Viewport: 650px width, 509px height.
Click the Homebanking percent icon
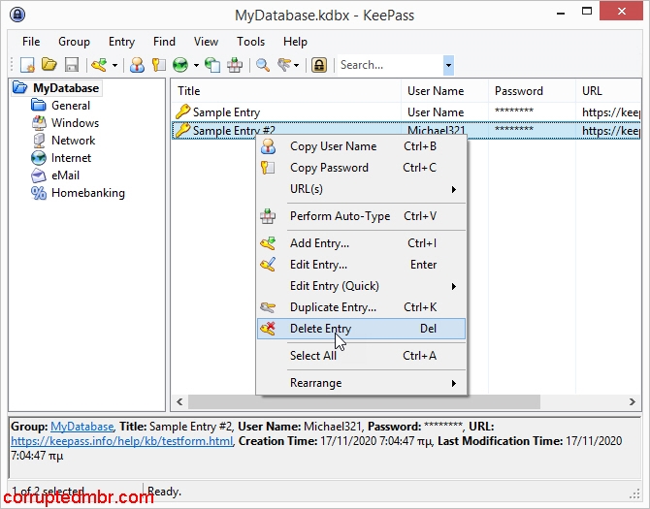(x=39, y=193)
